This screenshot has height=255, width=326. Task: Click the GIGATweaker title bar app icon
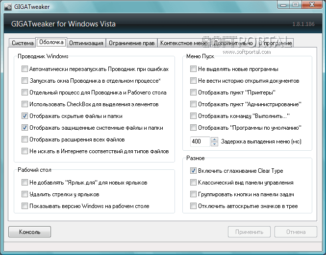(x=8, y=7)
